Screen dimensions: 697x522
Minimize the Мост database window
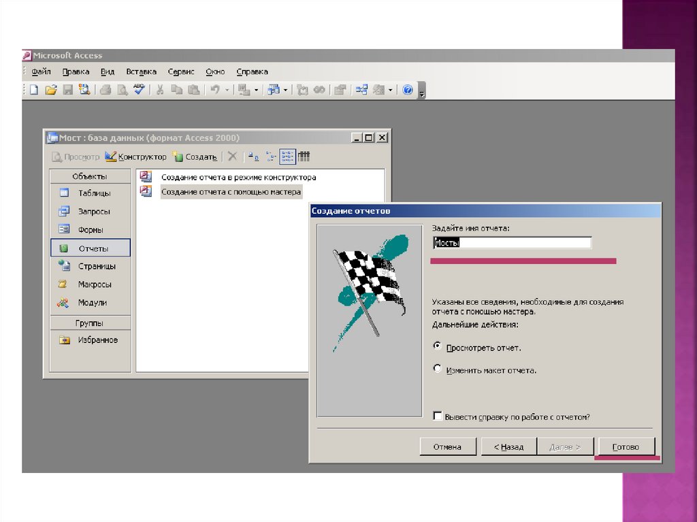click(x=357, y=138)
